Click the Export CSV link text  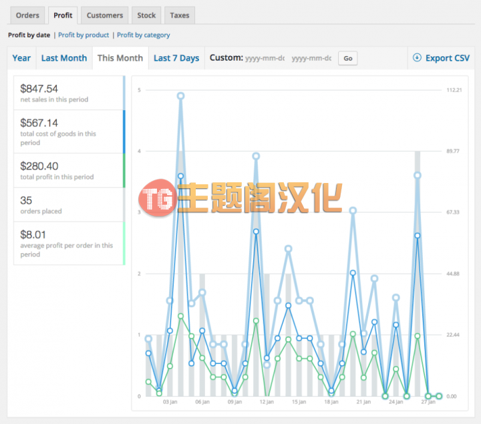pos(447,58)
